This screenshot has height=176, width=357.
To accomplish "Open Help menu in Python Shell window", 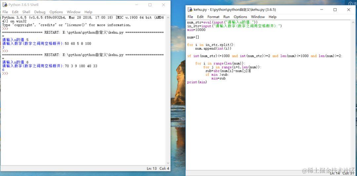I will [x=88, y=12].
